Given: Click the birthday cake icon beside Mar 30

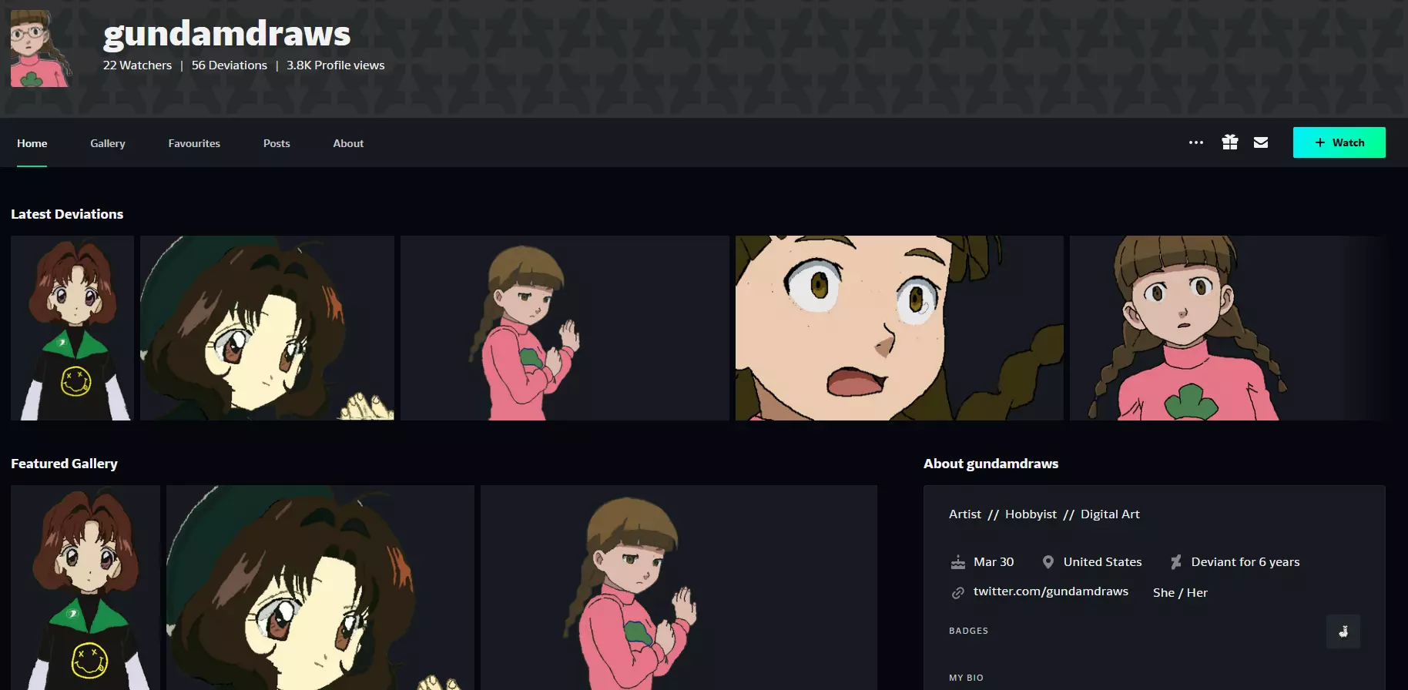Looking at the screenshot, I should click(x=957, y=562).
